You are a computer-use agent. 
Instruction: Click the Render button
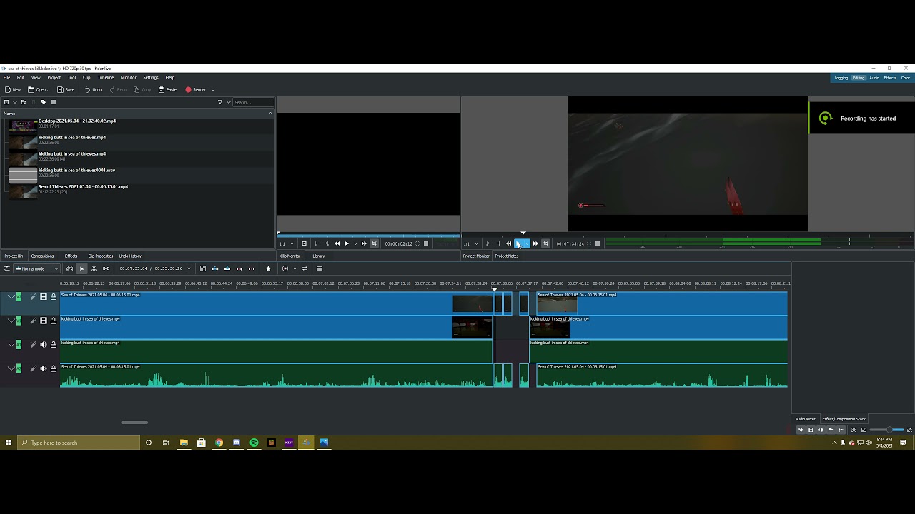click(x=195, y=90)
